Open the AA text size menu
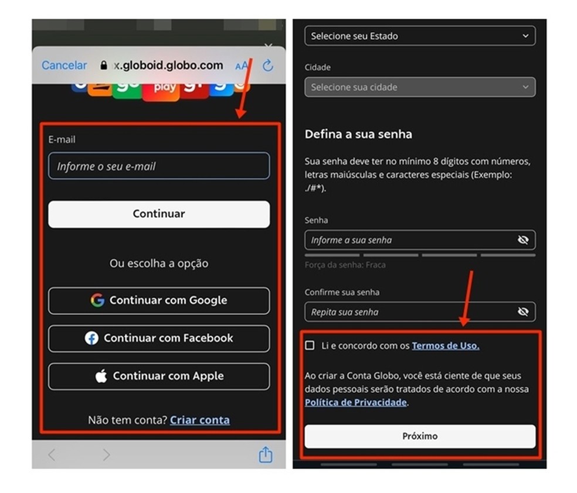Image resolution: width=577 pixels, height=493 pixels. (x=242, y=66)
